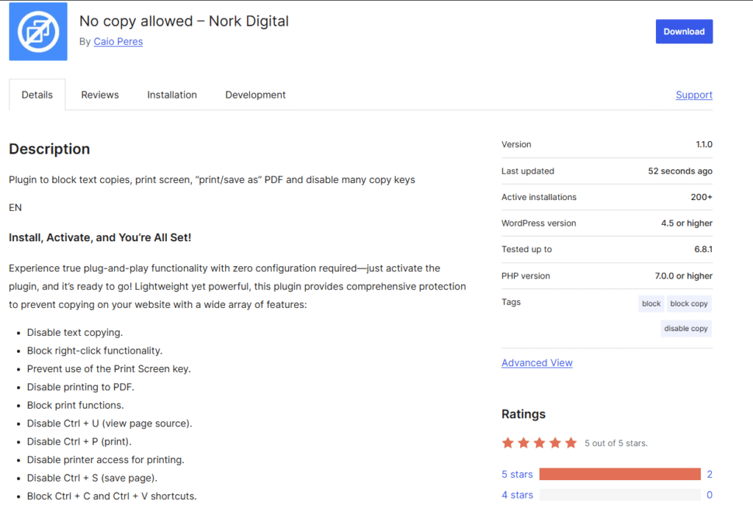Open Caio Peres author profile link

click(x=118, y=42)
